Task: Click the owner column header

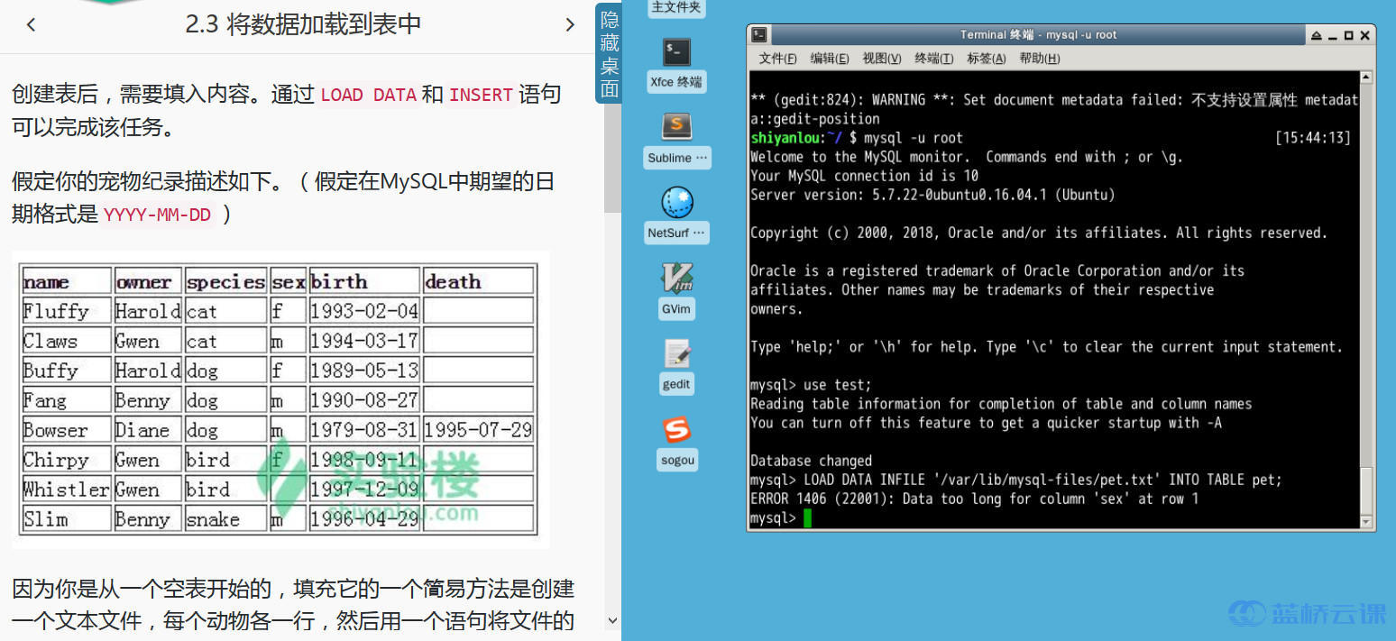Action: click(x=148, y=281)
